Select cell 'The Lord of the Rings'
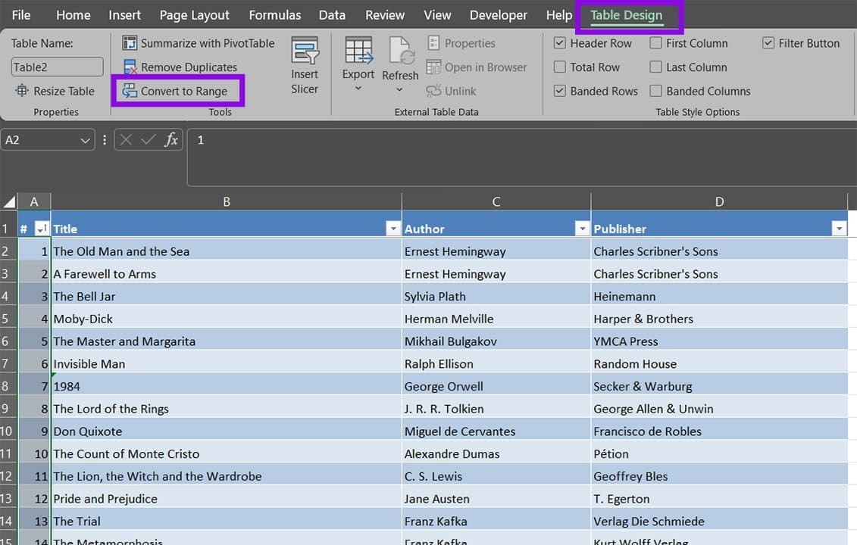This screenshot has width=857, height=545. (x=227, y=409)
